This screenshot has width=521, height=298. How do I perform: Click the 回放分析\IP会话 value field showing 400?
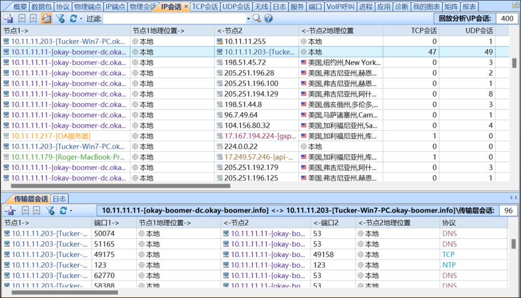point(506,18)
